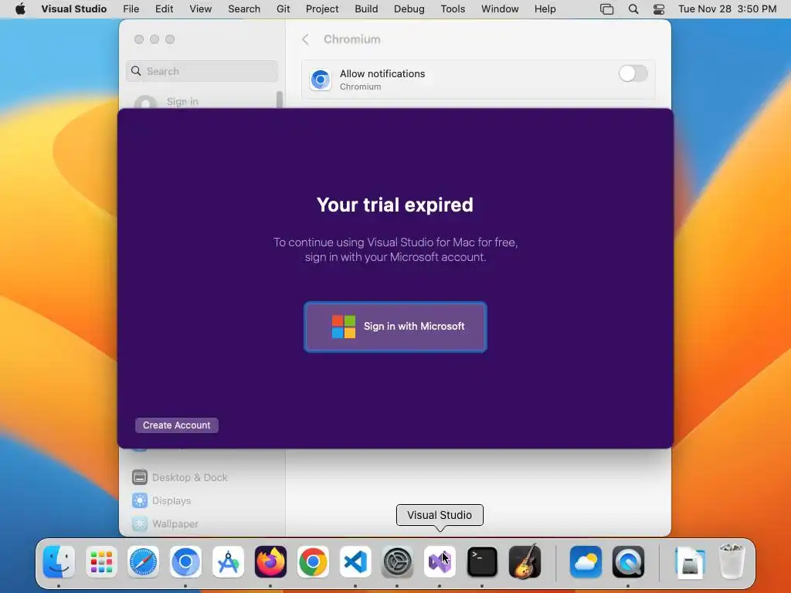Select Displays in settings sidebar

click(x=202, y=500)
